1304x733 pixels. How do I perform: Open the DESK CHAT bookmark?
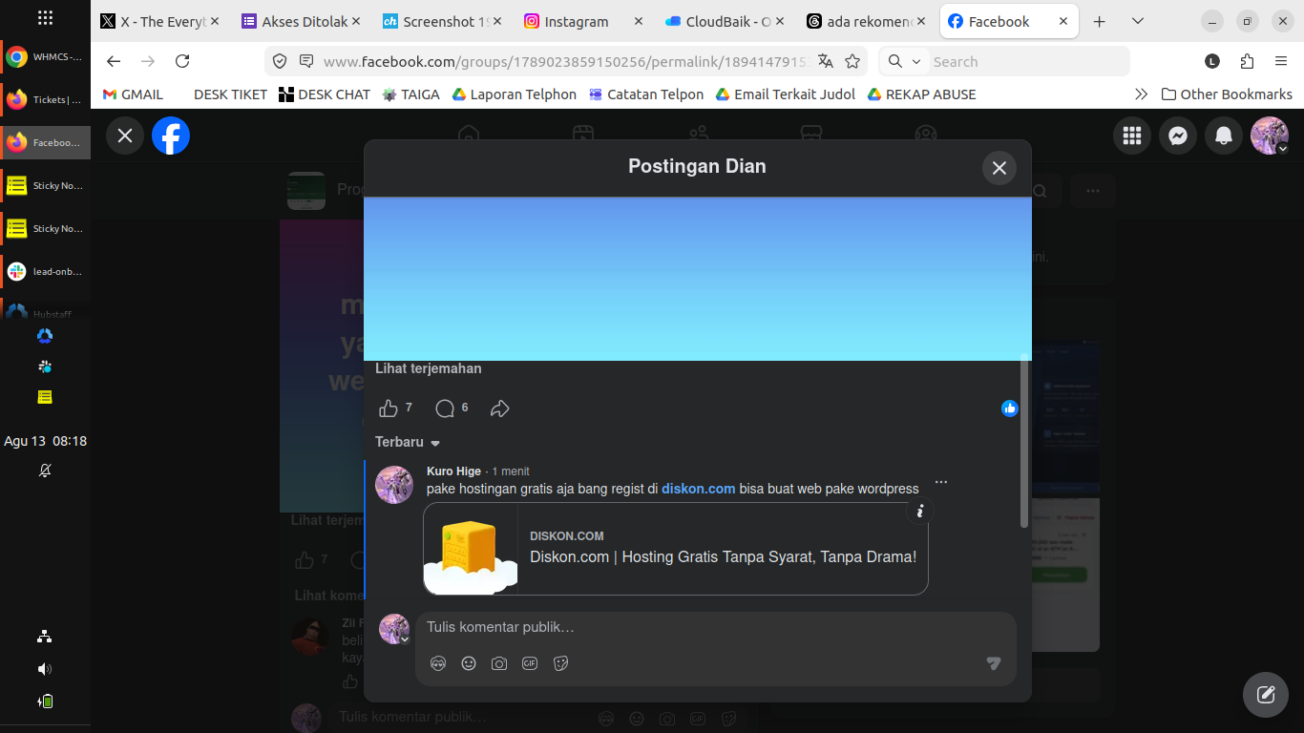pyautogui.click(x=325, y=94)
